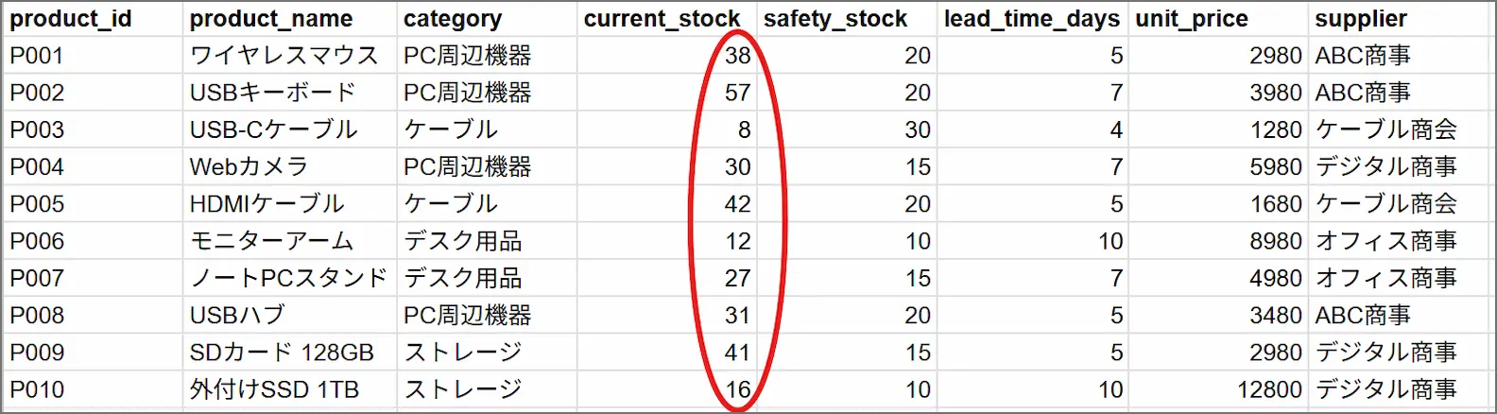Select the supplier header cell

click(x=1400, y=19)
